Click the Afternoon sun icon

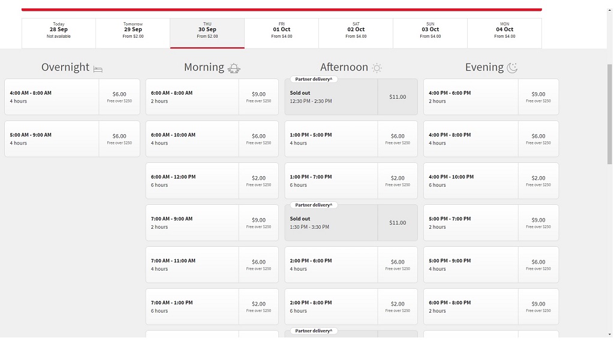coord(377,68)
